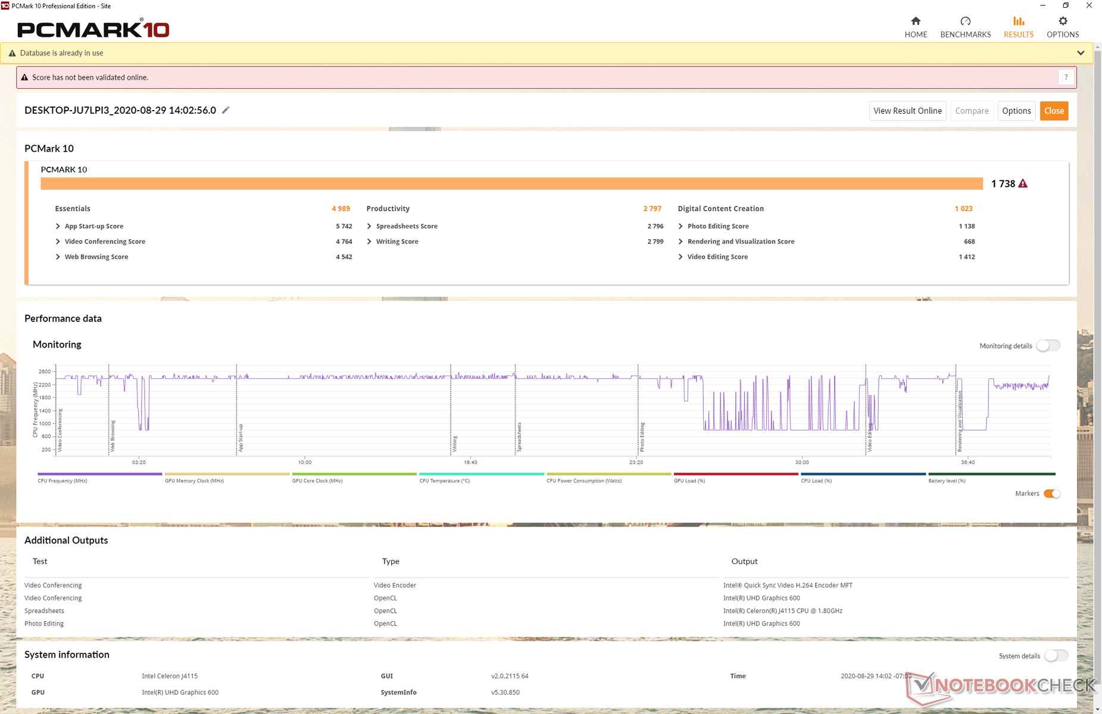The image size is (1102, 714).
Task: Select the CPU Power Consumption legend bar
Action: click(x=609, y=474)
